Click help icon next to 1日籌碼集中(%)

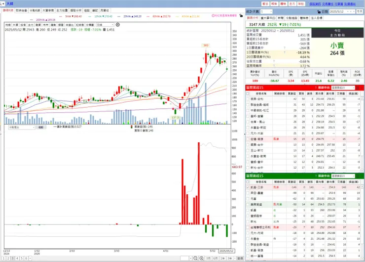click(285, 52)
